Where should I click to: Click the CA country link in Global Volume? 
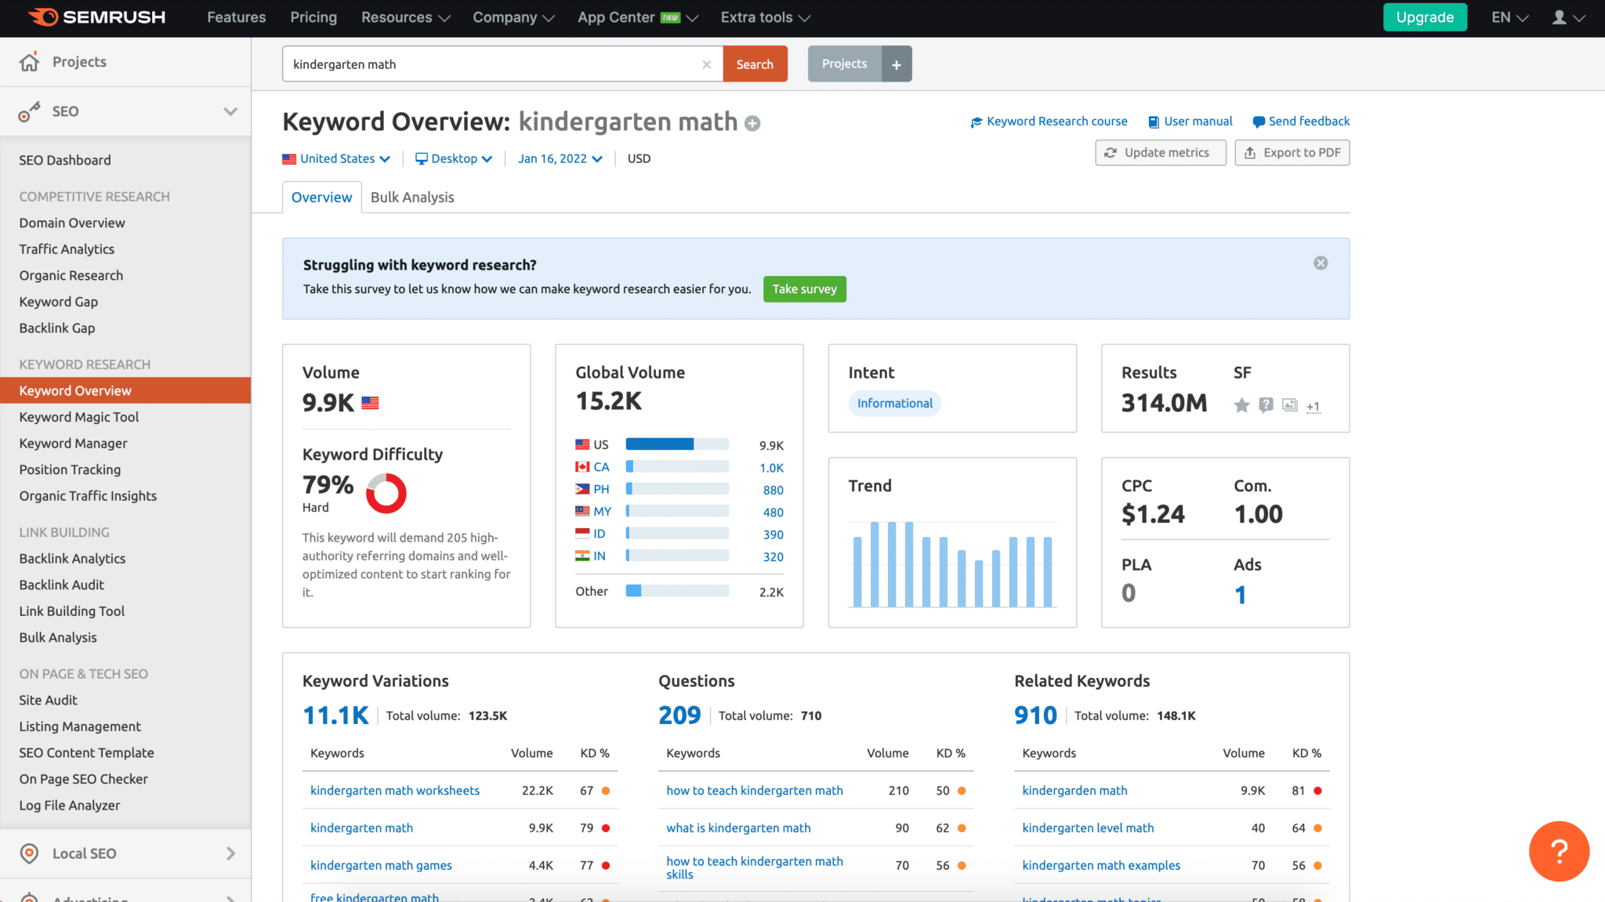click(601, 467)
